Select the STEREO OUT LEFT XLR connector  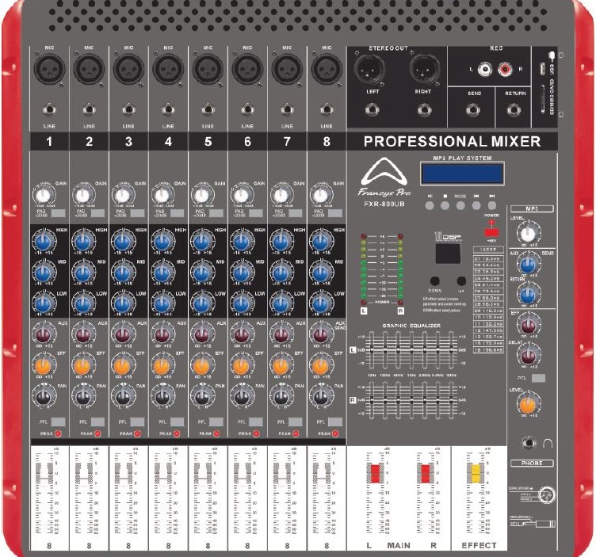369,69
